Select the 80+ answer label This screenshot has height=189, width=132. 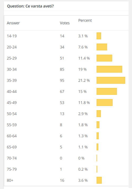[10, 180]
